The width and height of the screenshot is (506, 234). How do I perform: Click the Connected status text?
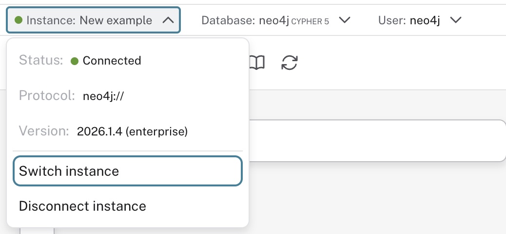pyautogui.click(x=112, y=61)
